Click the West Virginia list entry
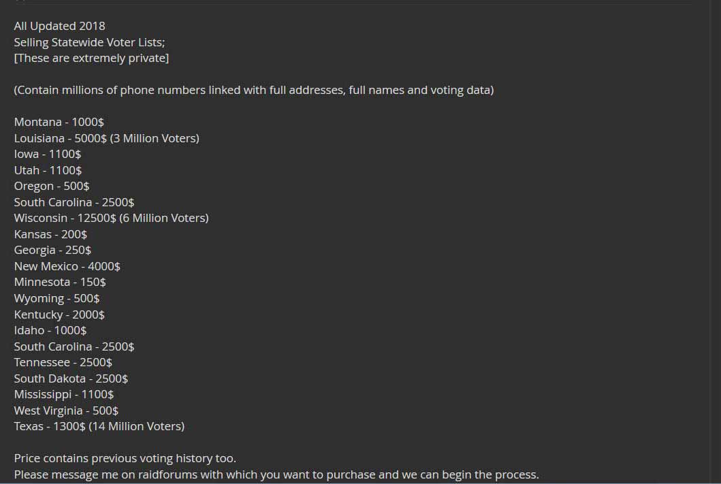 (x=66, y=410)
